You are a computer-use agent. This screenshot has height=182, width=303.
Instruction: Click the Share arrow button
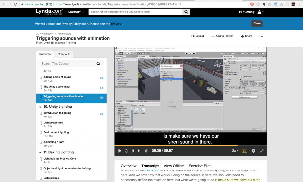(x=246, y=36)
